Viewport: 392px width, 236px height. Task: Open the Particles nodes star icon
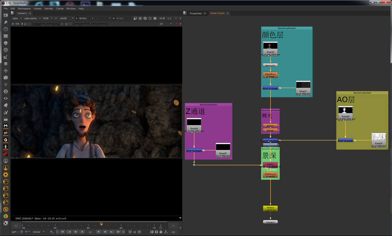pyautogui.click(x=6, y=85)
